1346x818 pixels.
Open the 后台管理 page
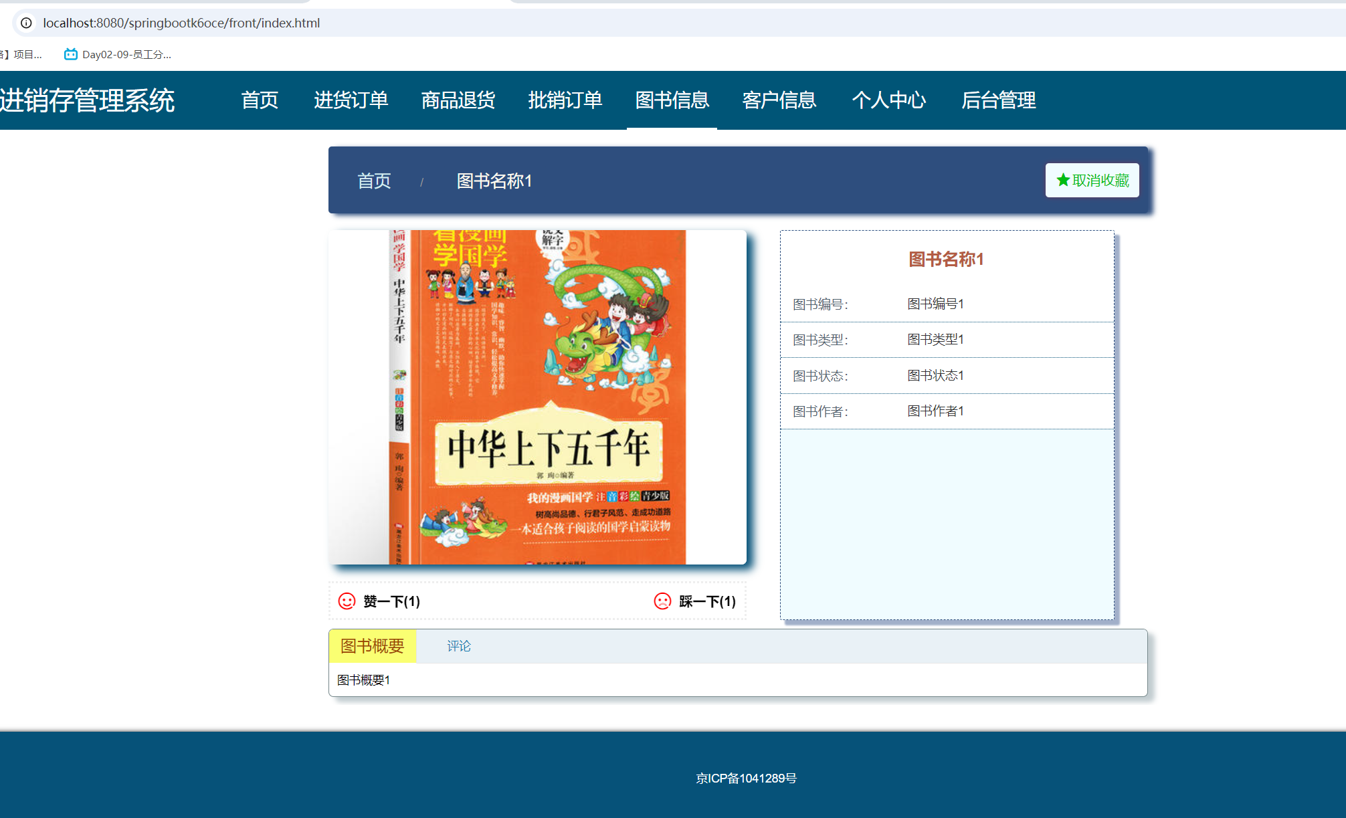point(999,100)
